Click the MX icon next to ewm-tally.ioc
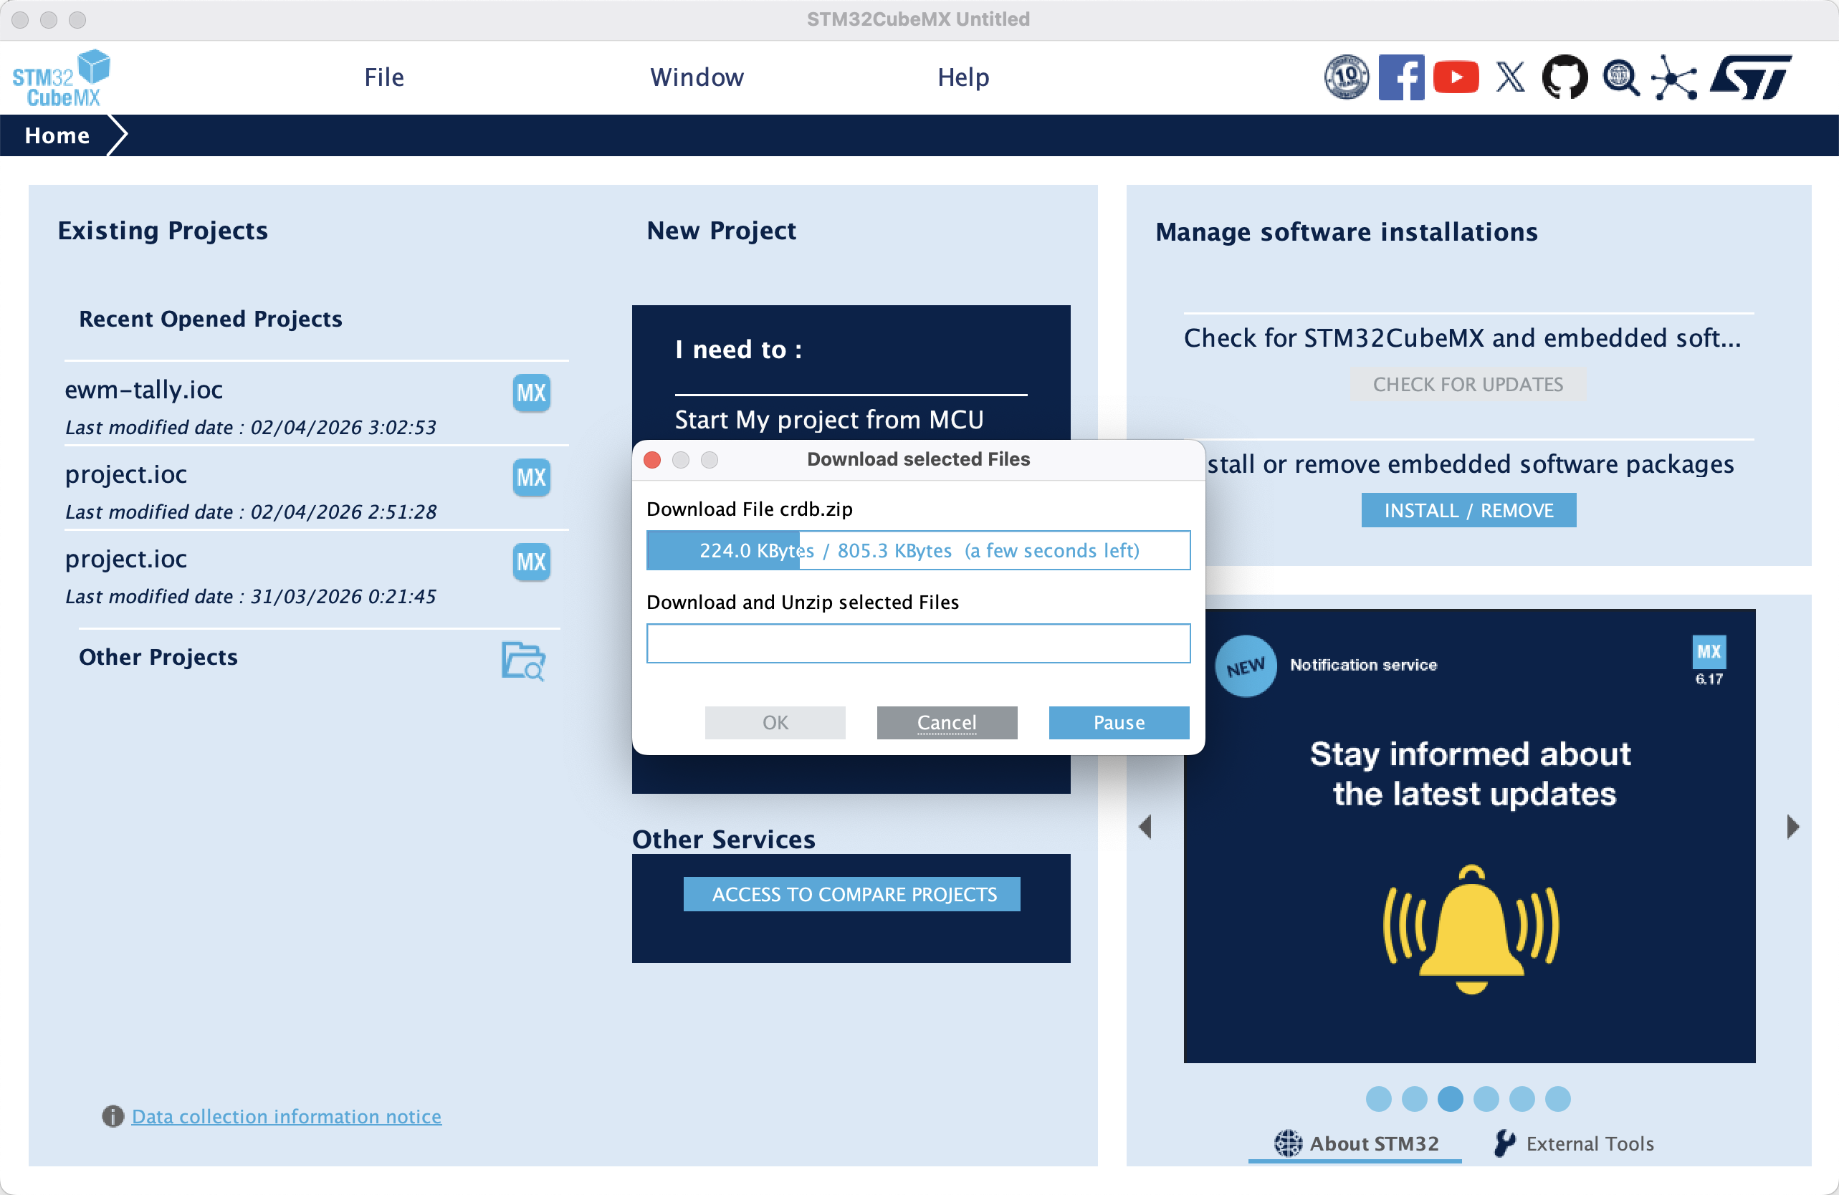The width and height of the screenshot is (1839, 1195). click(531, 393)
